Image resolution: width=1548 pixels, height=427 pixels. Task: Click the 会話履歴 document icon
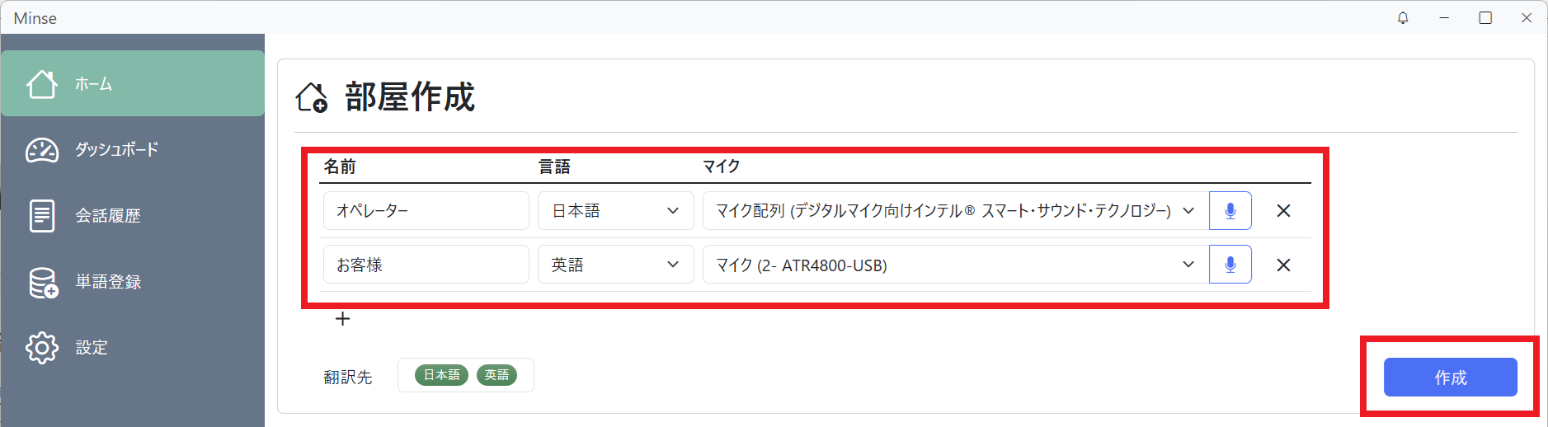point(42,216)
